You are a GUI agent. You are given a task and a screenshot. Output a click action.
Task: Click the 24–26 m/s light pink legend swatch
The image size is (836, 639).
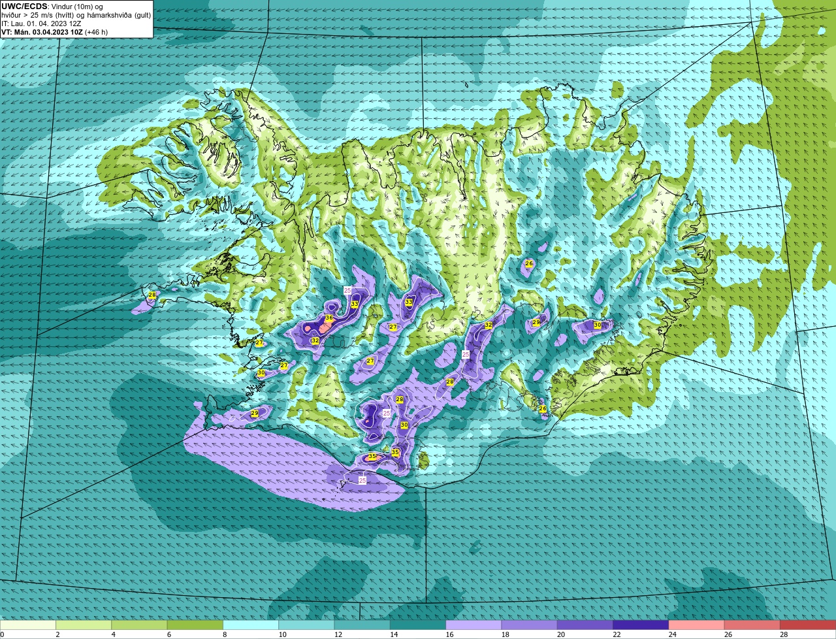(x=697, y=625)
